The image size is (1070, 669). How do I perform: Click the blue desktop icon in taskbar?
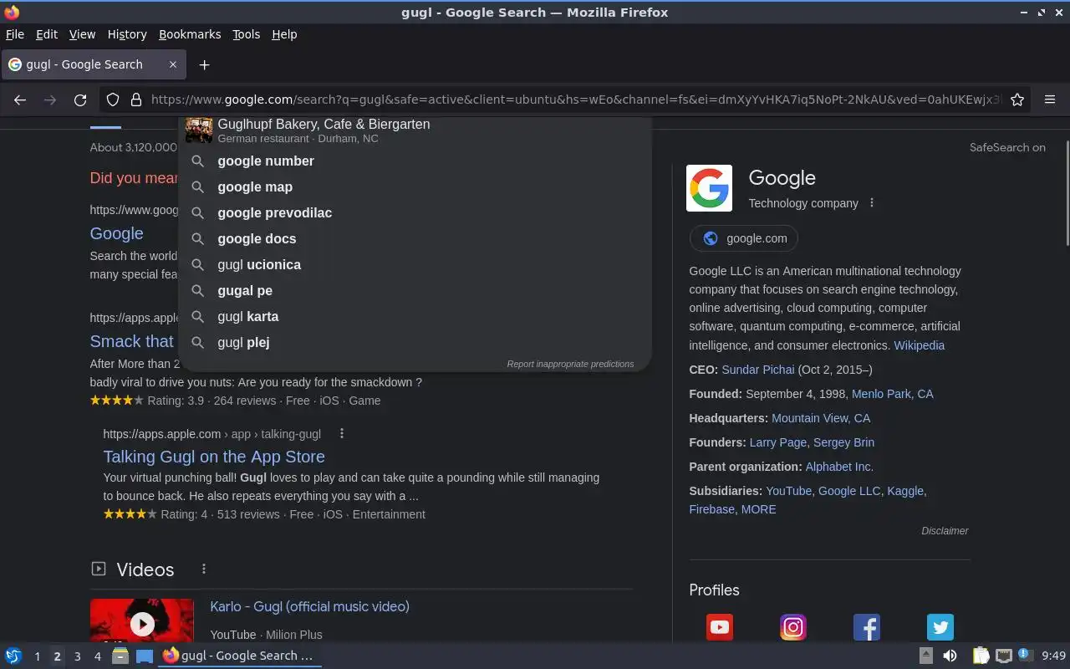pyautogui.click(x=144, y=656)
